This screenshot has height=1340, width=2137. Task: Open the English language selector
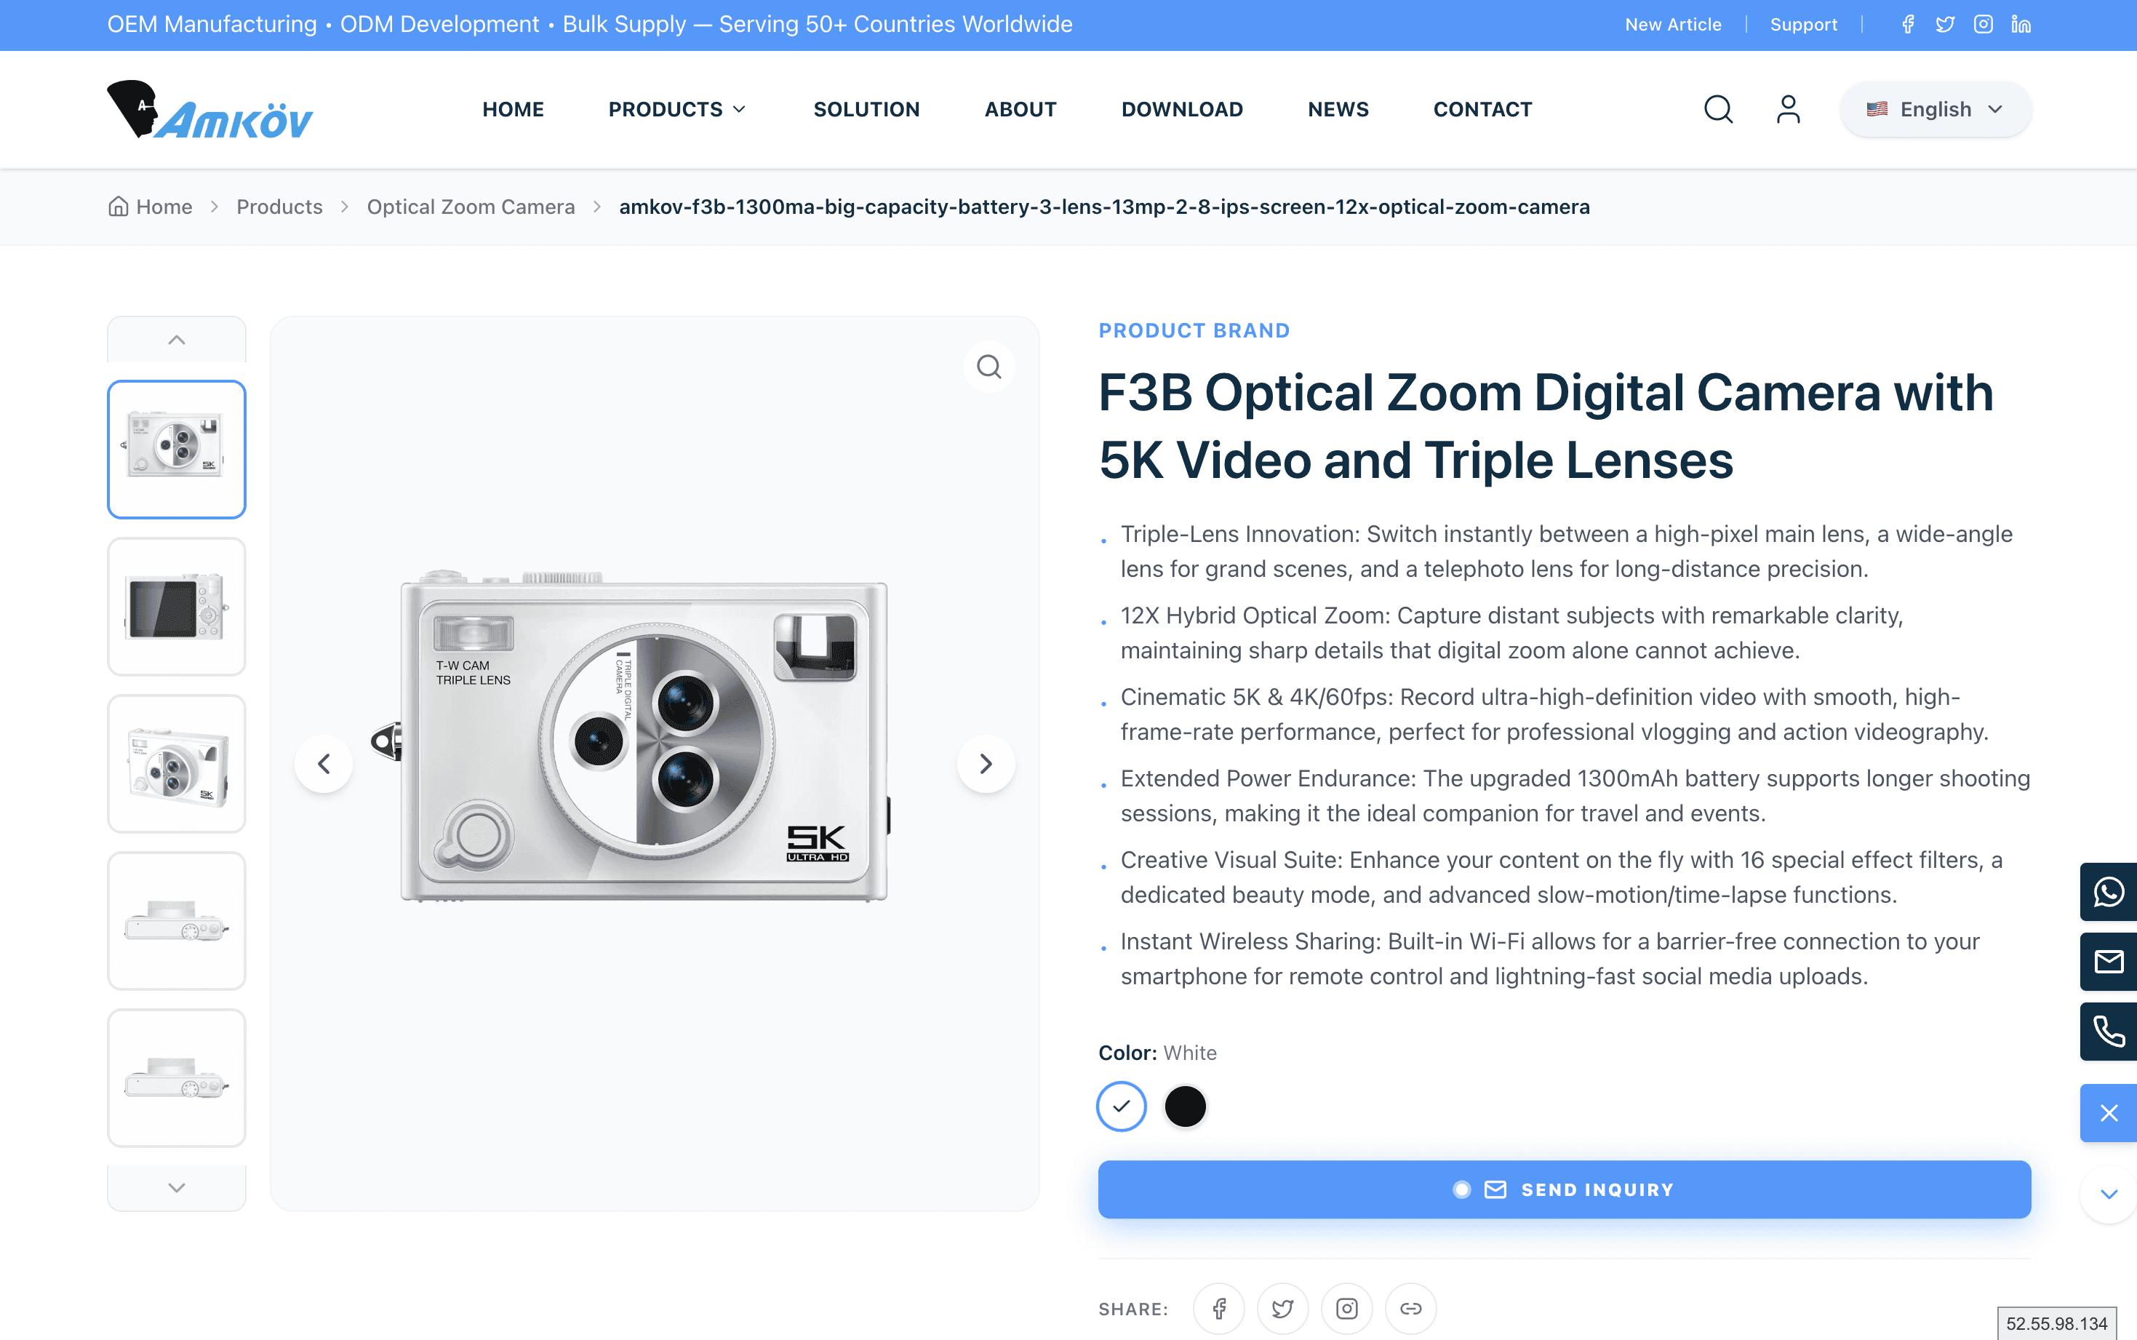click(1936, 109)
